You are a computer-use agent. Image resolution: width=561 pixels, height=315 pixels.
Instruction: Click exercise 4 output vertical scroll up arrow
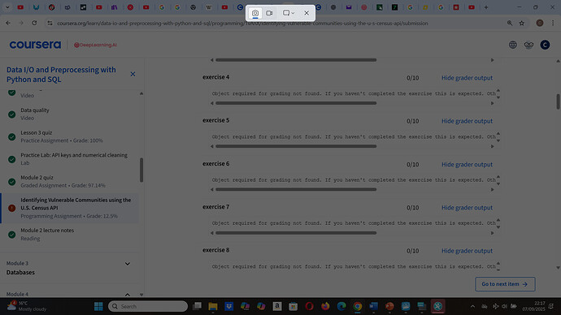[x=498, y=90]
